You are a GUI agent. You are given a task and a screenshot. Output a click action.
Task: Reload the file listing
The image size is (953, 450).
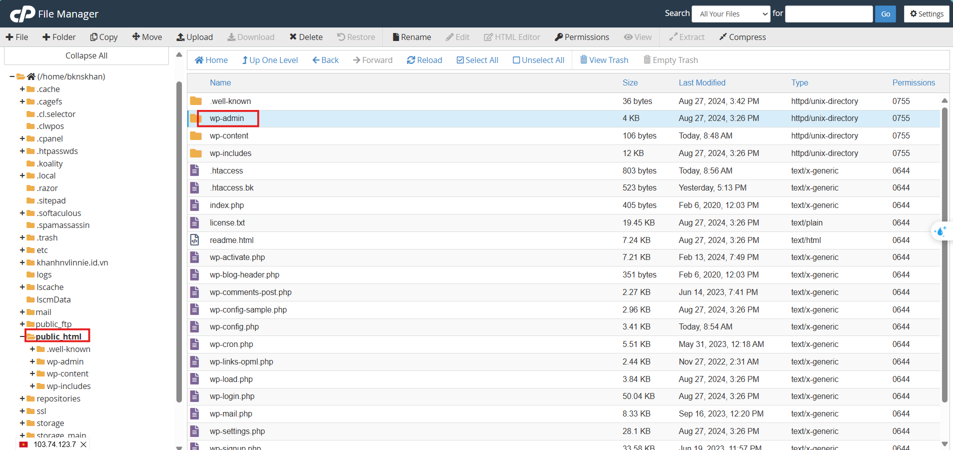tap(424, 60)
